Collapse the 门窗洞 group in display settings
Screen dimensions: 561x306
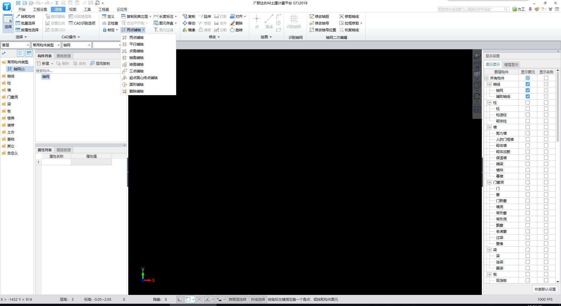click(489, 182)
